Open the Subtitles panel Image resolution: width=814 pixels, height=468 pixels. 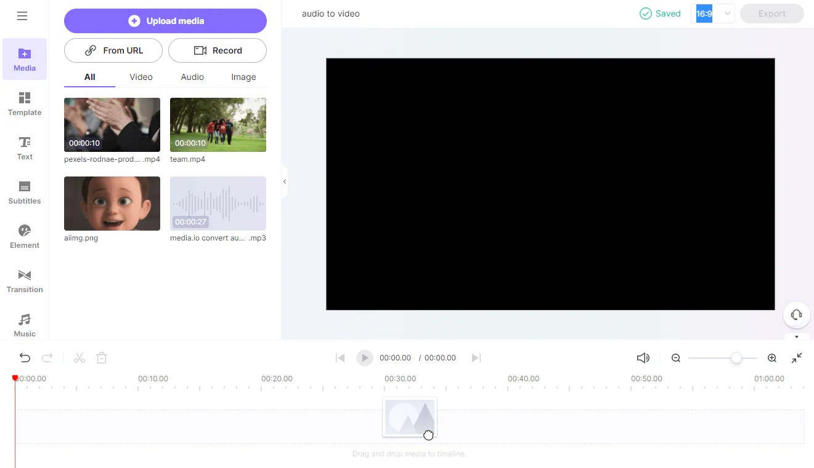coord(25,192)
